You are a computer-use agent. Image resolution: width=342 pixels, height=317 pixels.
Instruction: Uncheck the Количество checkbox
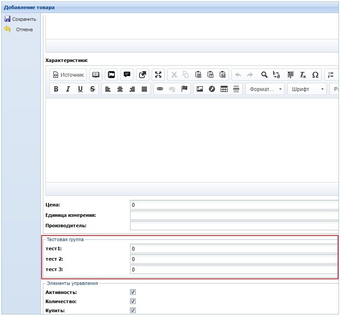coord(133,301)
